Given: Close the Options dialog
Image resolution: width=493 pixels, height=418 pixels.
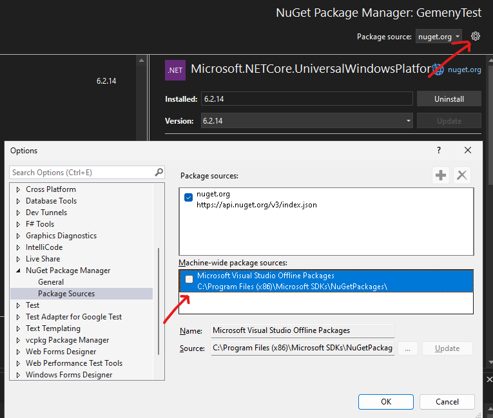Looking at the screenshot, I should [x=467, y=150].
